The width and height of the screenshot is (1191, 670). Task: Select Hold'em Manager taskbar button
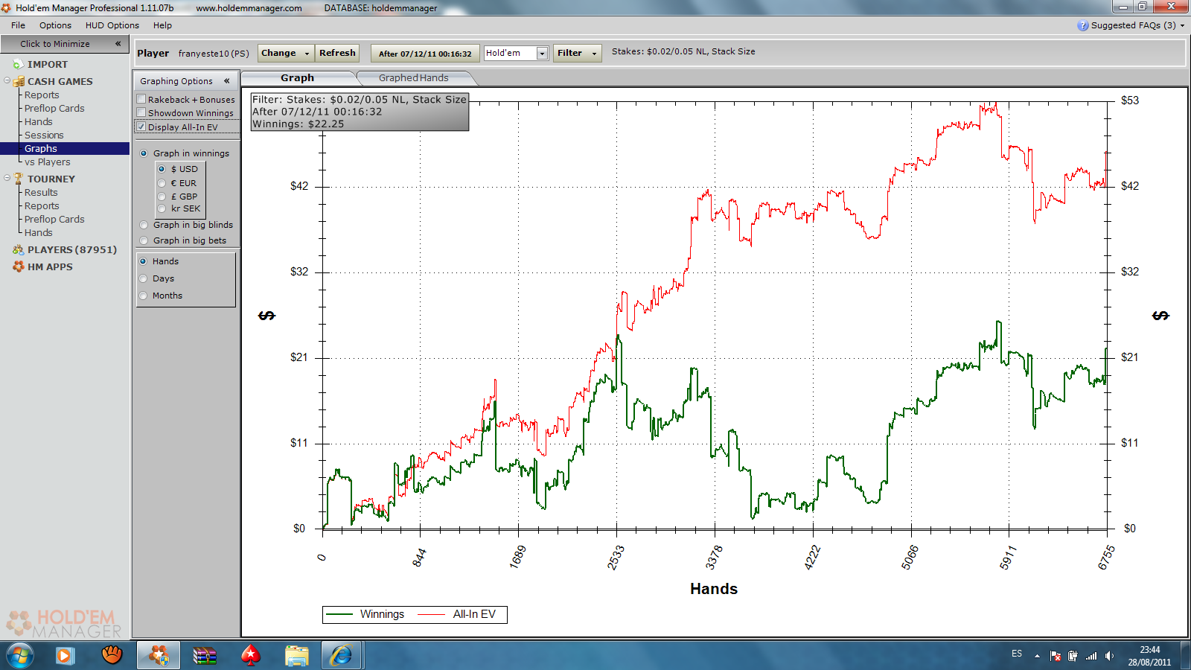click(159, 656)
